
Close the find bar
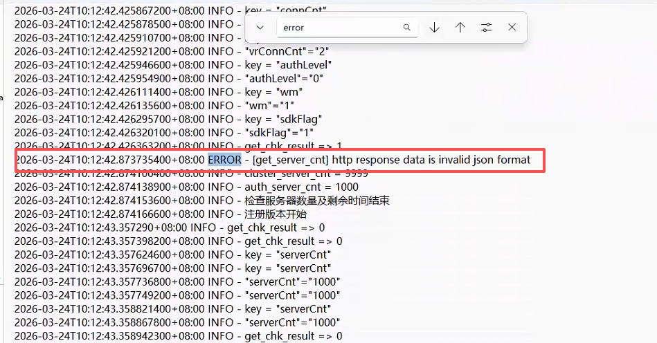[512, 28]
